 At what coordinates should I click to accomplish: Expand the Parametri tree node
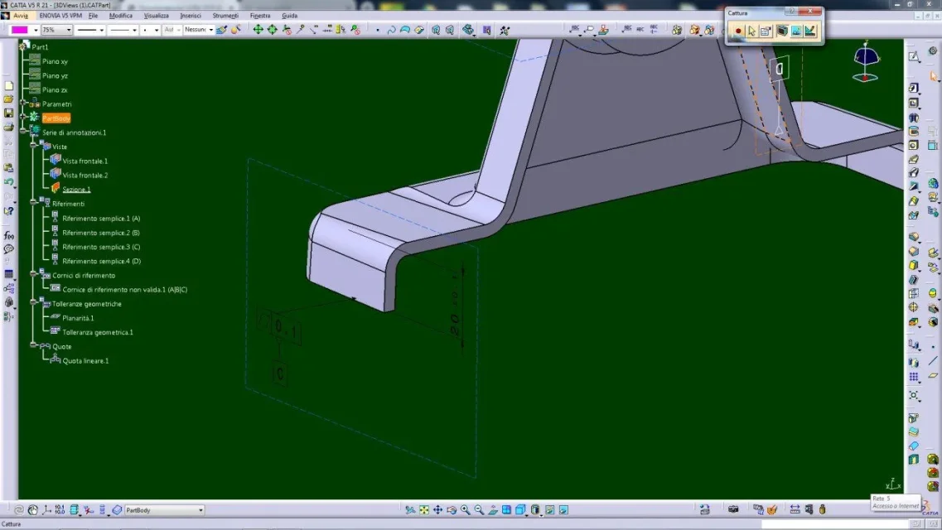pos(23,104)
